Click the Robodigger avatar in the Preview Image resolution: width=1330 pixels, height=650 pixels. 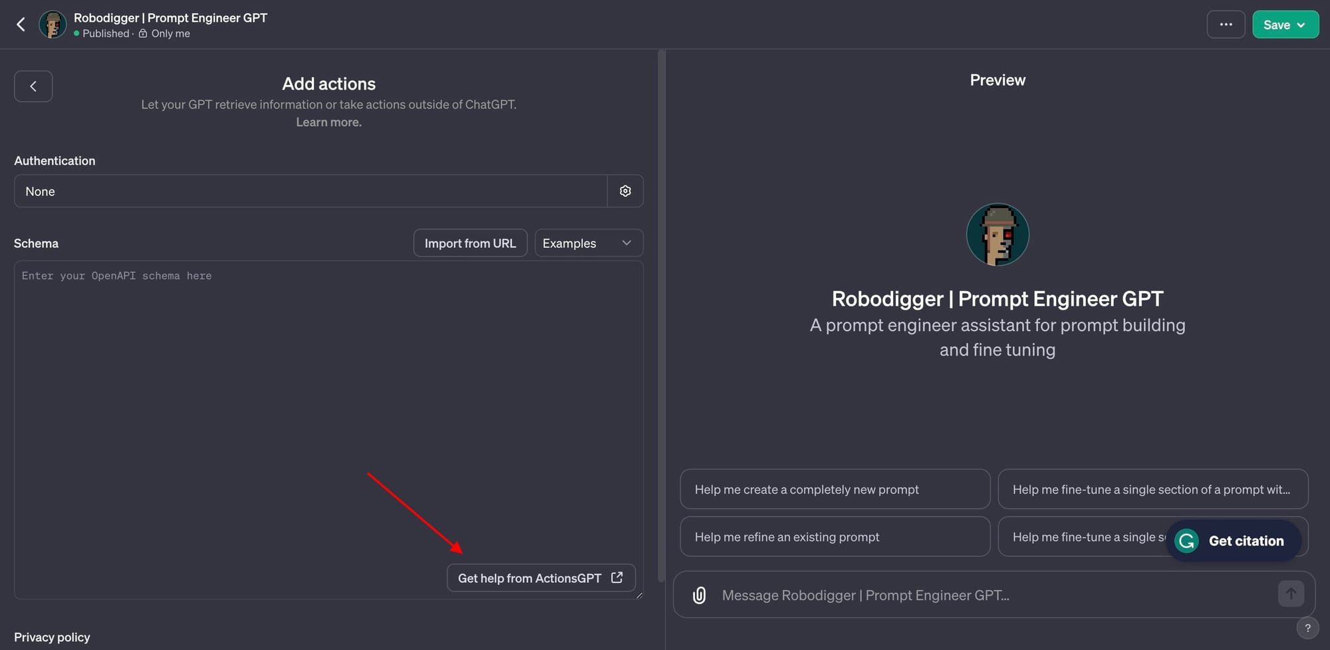tap(997, 235)
